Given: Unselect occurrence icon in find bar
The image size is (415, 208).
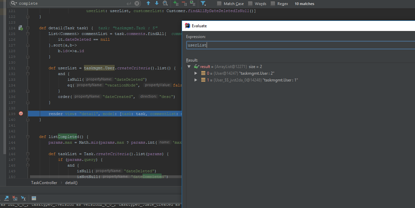Looking at the screenshot, I should pyautogui.click(x=184, y=3).
